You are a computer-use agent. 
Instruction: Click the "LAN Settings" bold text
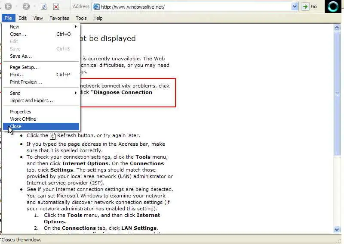pos(139,228)
